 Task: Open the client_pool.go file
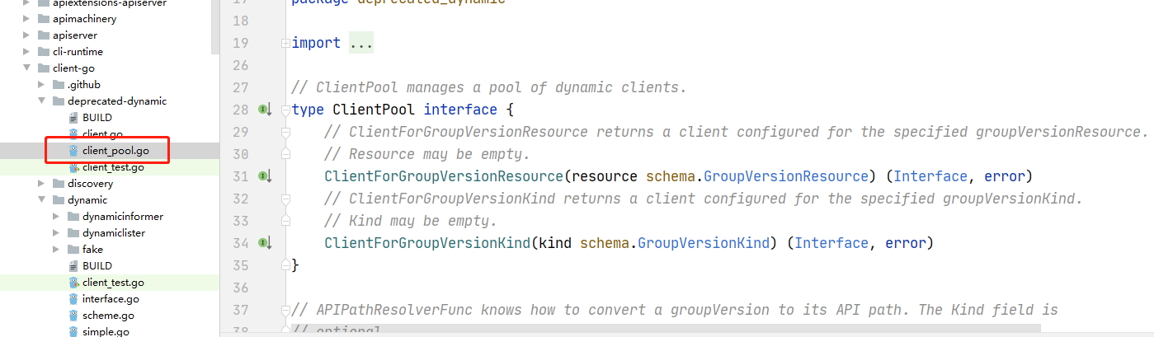115,151
